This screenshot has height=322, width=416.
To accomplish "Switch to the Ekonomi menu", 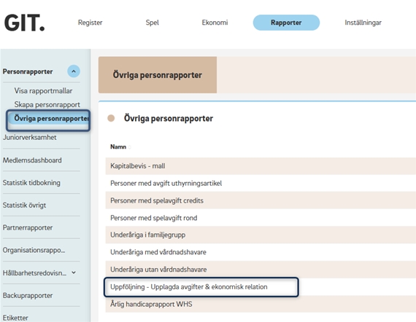I will point(215,23).
